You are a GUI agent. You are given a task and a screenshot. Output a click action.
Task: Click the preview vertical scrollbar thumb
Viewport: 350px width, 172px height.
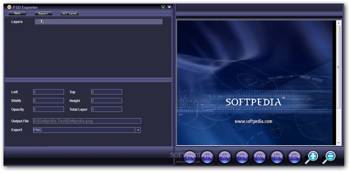(x=339, y=67)
